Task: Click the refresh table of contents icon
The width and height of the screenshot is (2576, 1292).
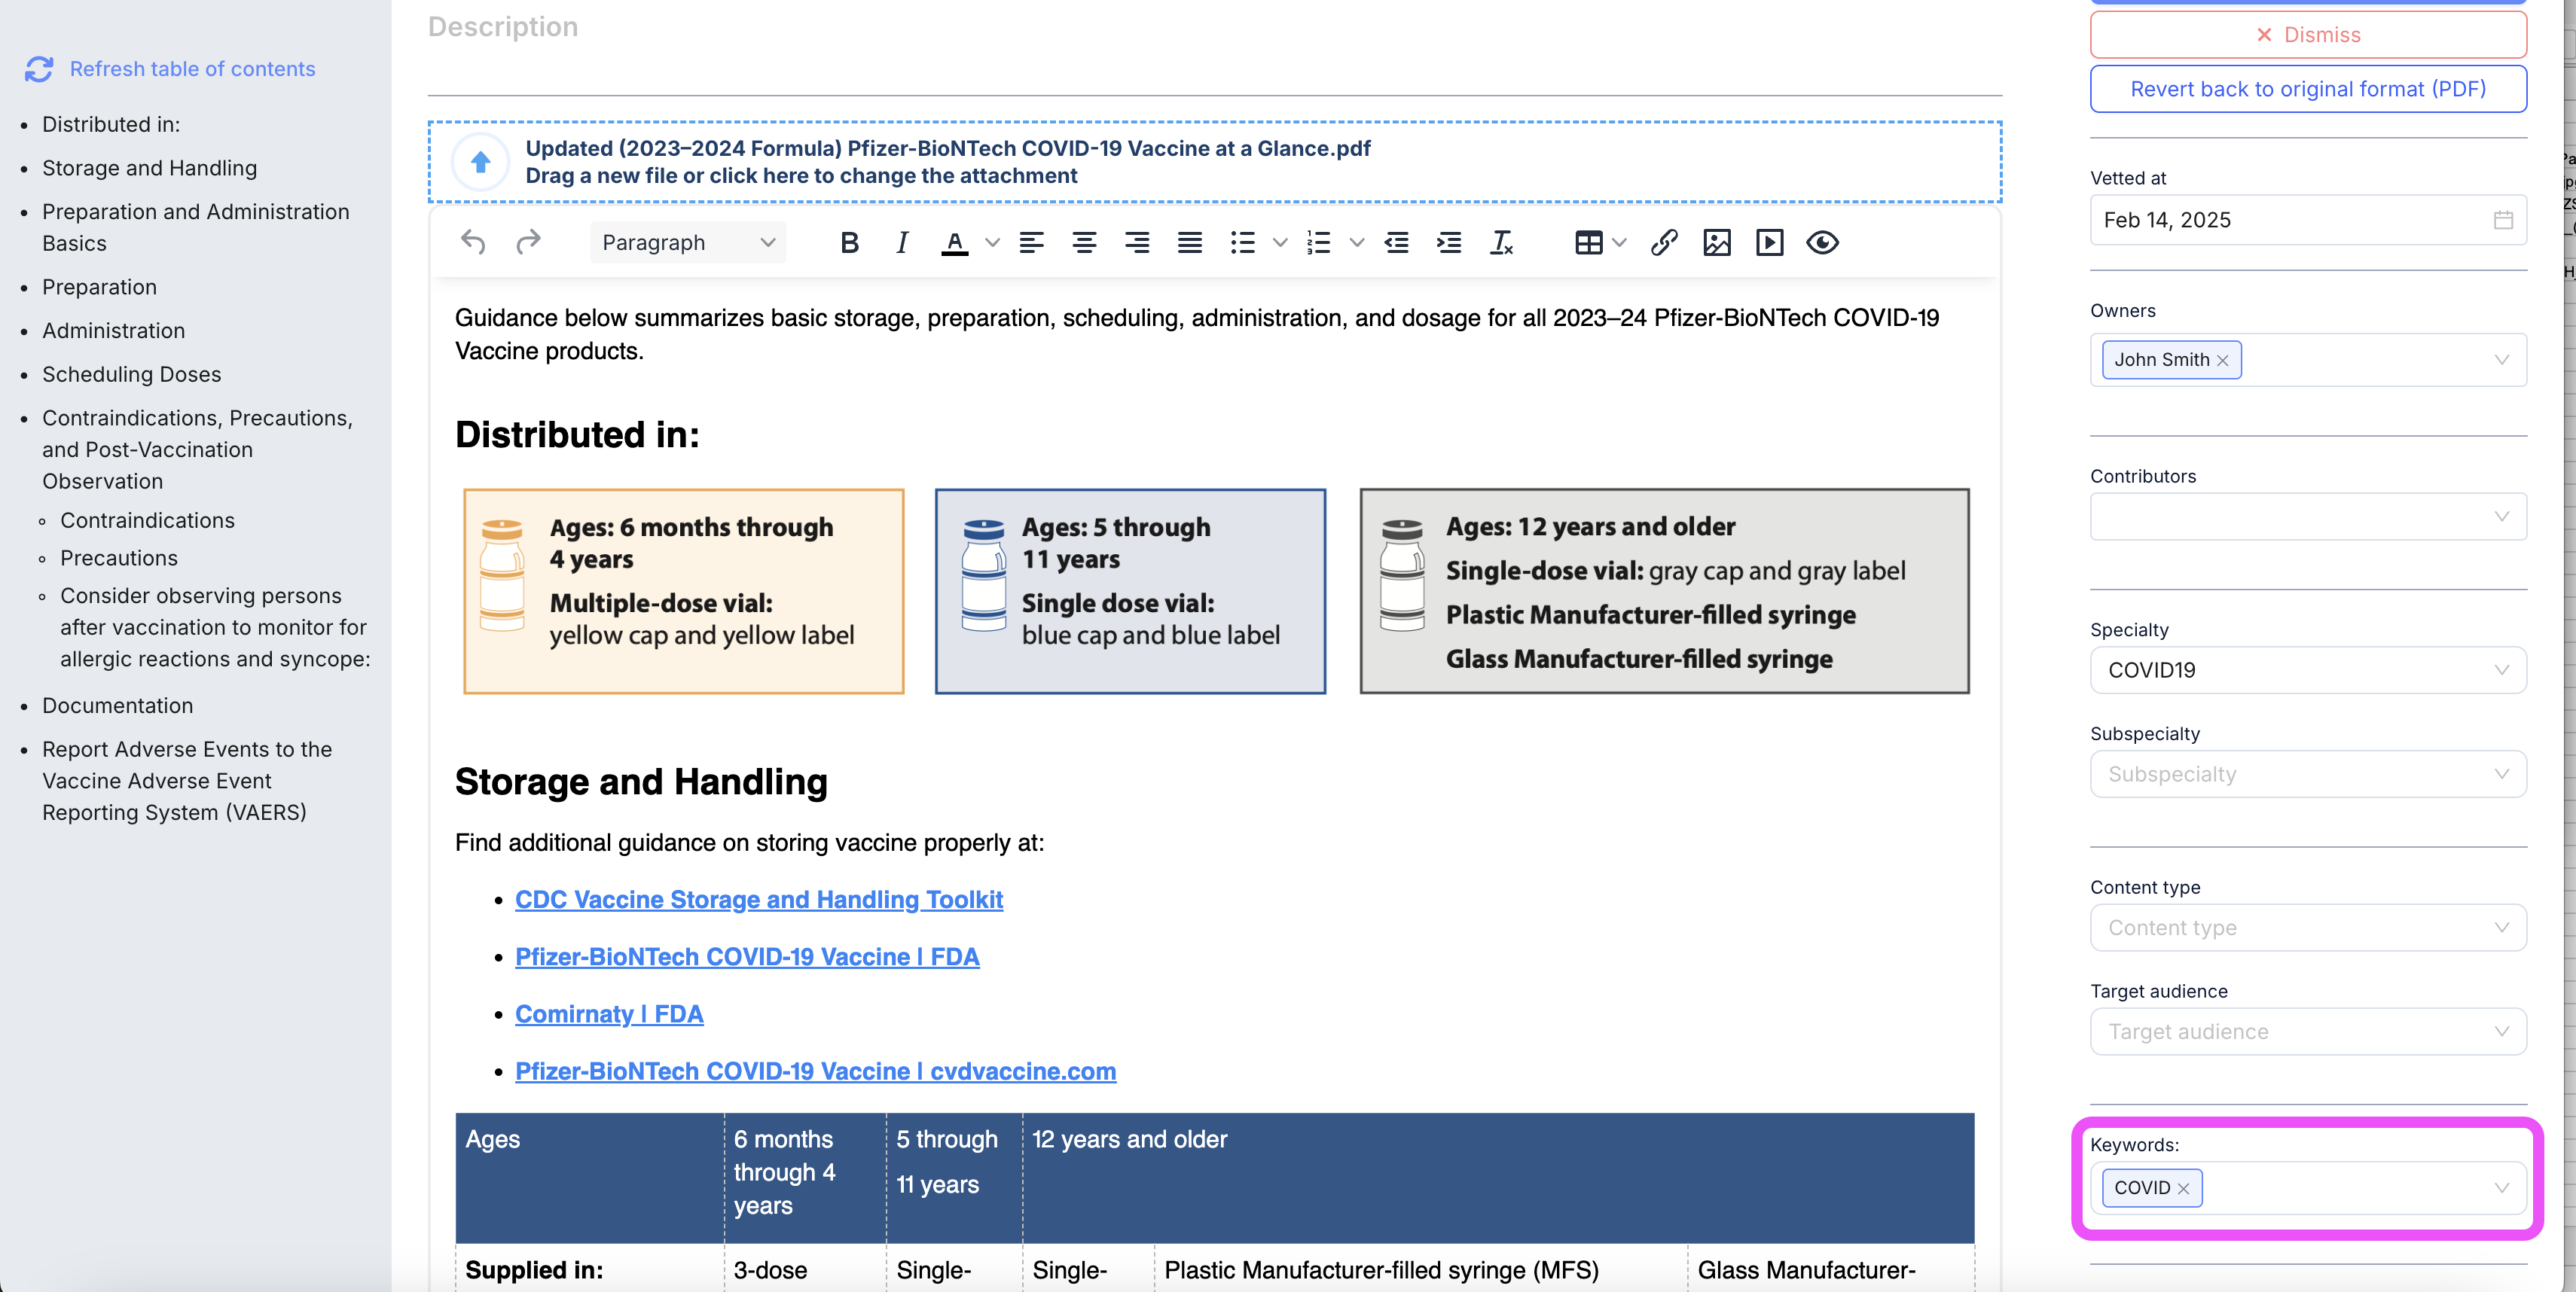Action: click(39, 69)
